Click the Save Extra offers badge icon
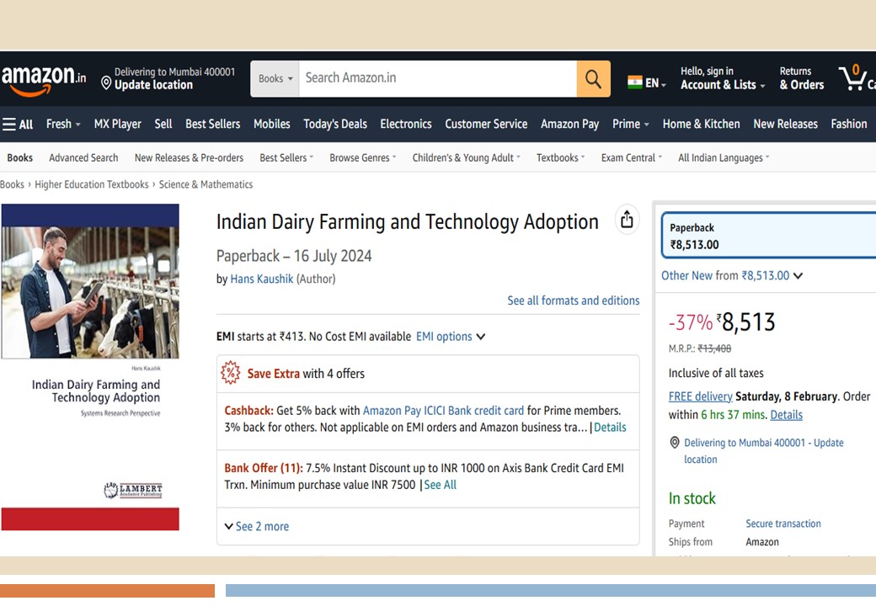The image size is (876, 606). pyautogui.click(x=231, y=373)
